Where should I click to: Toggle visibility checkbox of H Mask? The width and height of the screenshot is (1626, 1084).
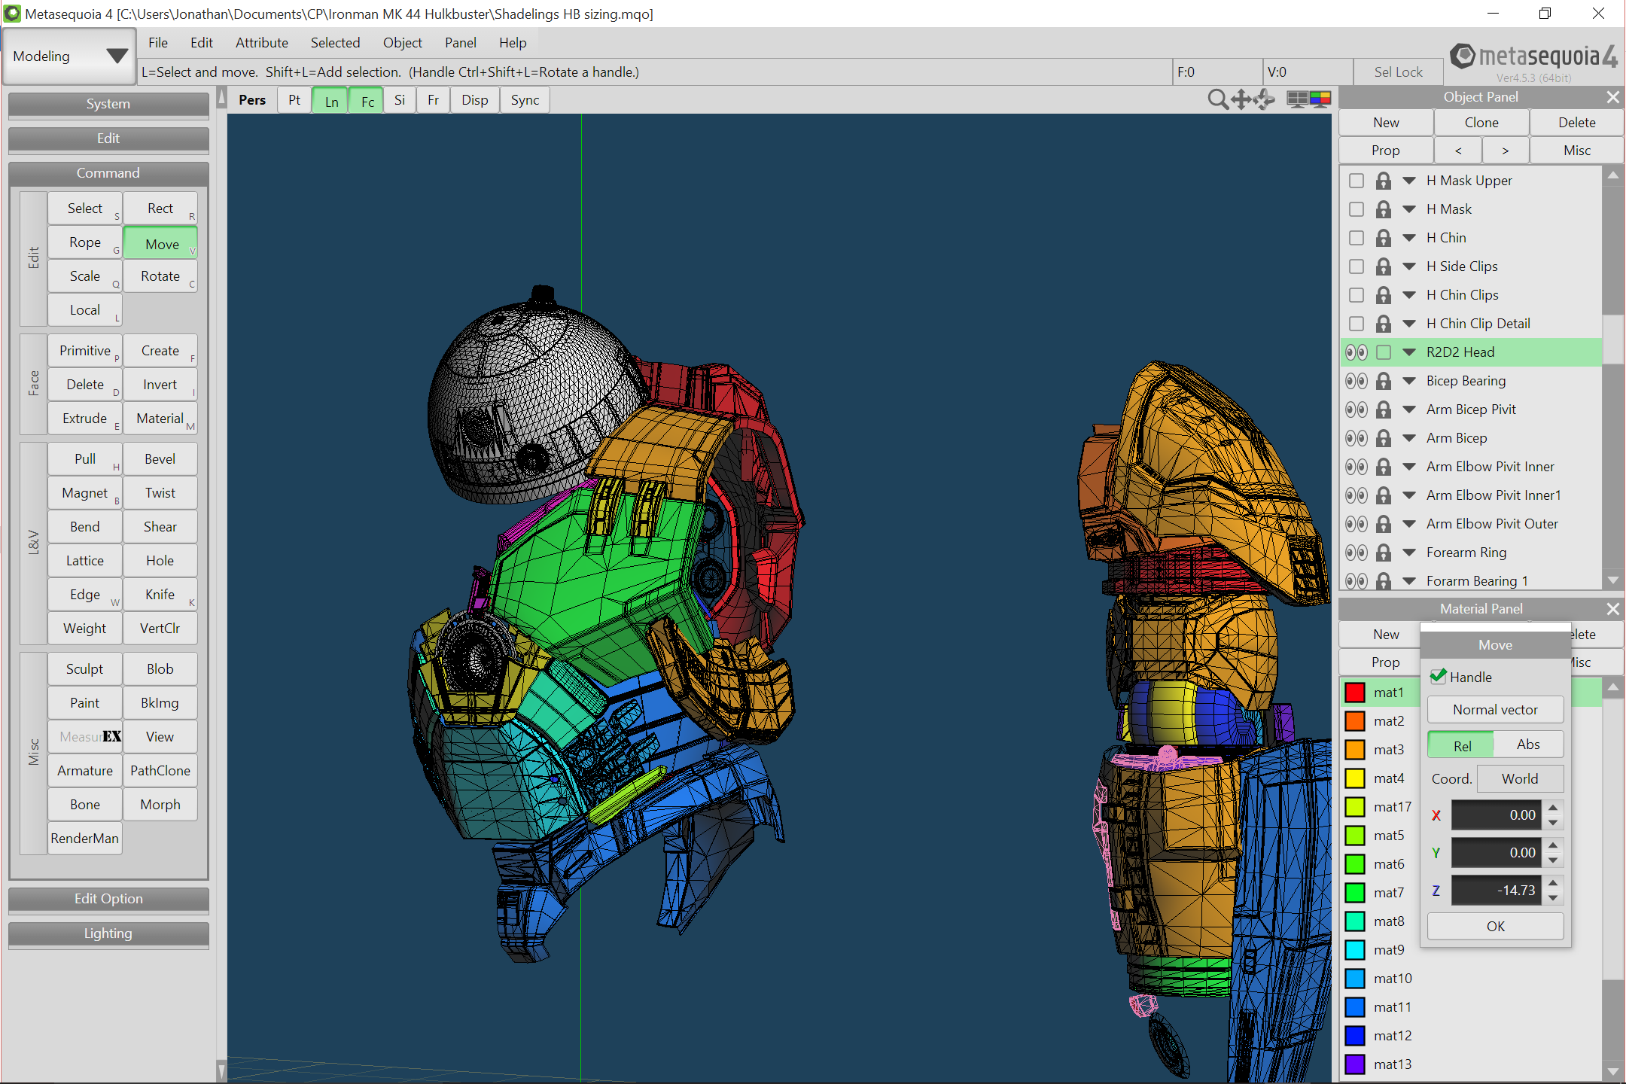pyautogui.click(x=1357, y=209)
